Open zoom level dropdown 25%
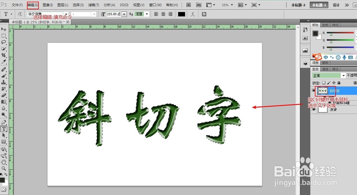This screenshot has height=195, width=357. [232, 5]
